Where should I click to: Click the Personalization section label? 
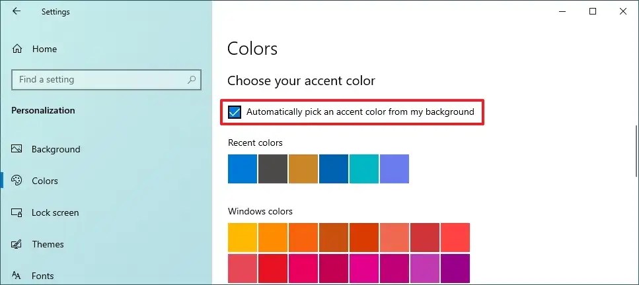[x=43, y=110]
